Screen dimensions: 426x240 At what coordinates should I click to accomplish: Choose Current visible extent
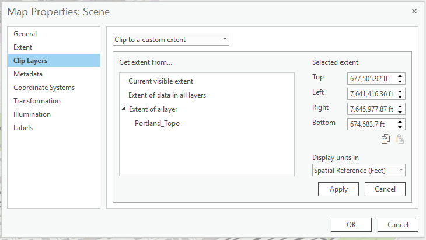click(160, 81)
